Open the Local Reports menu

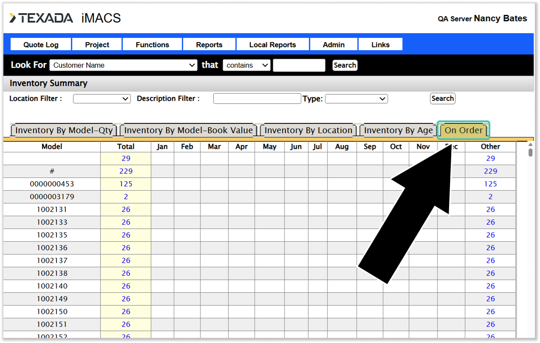coord(272,45)
